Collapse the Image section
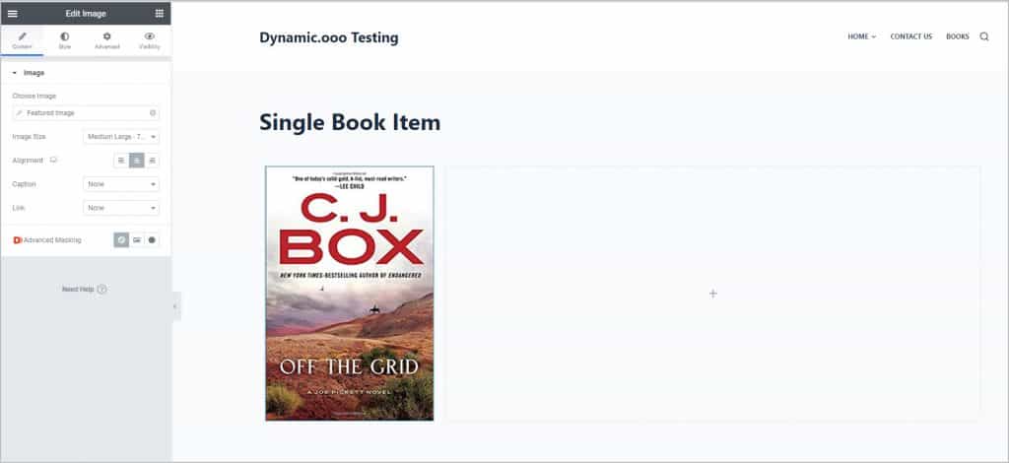 (x=15, y=73)
